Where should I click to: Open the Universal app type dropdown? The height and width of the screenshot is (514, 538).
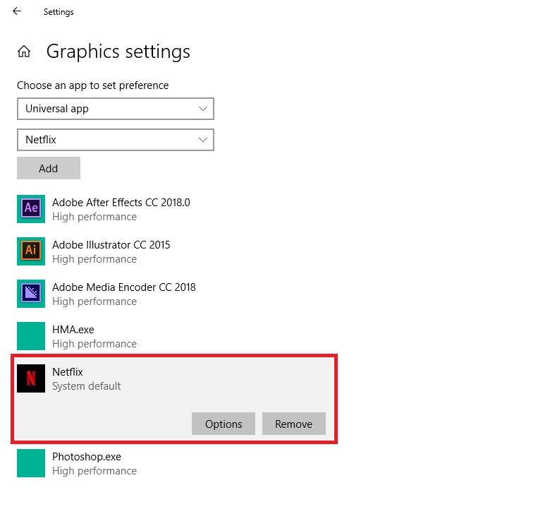(116, 109)
